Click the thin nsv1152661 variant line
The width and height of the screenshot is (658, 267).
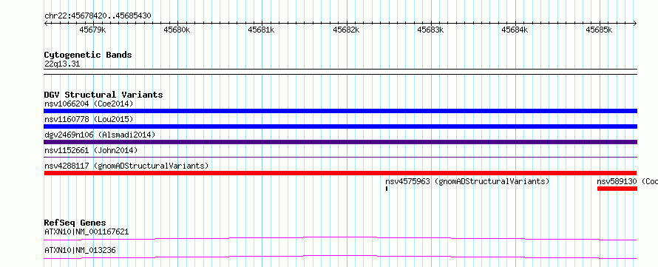click(340, 158)
